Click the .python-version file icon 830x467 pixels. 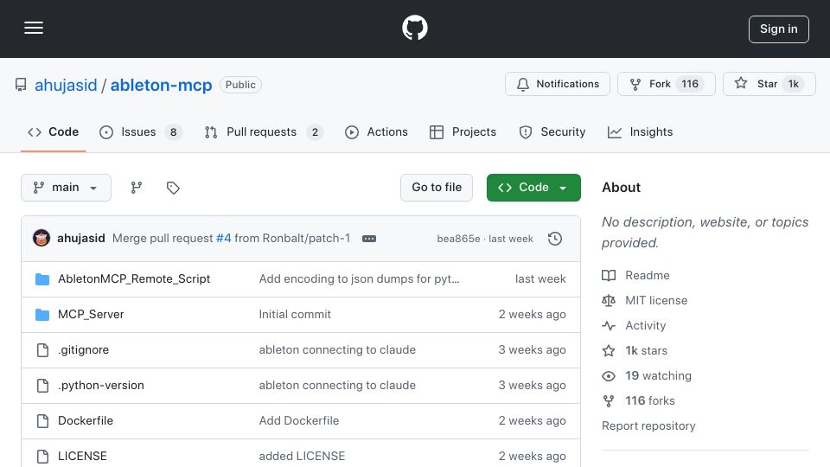(42, 386)
